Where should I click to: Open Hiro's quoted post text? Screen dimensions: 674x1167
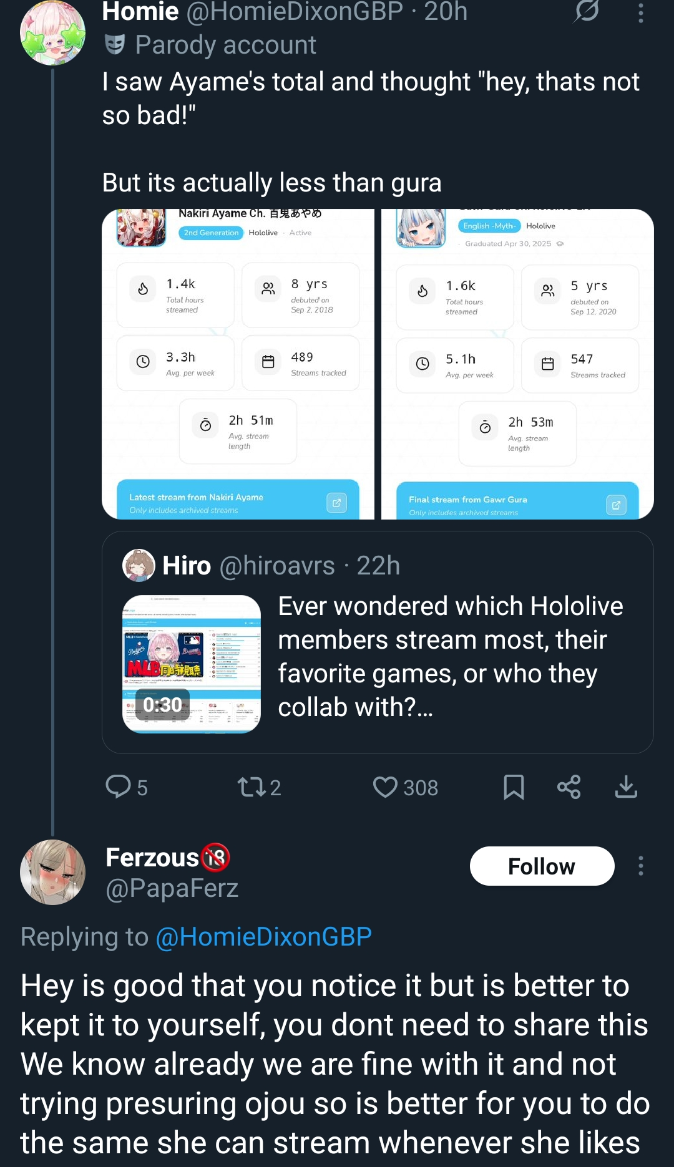(451, 657)
